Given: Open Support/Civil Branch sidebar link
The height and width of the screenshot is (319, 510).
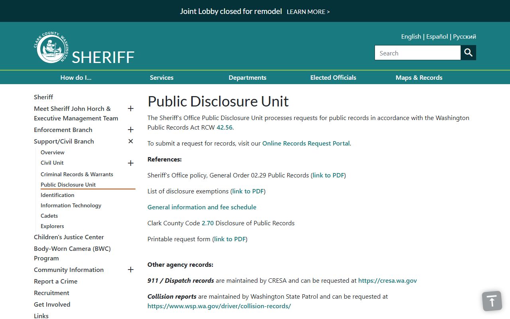Looking at the screenshot, I should [x=64, y=141].
